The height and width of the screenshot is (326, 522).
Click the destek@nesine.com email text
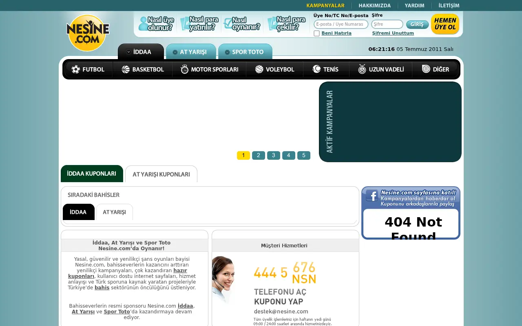pyautogui.click(x=281, y=312)
